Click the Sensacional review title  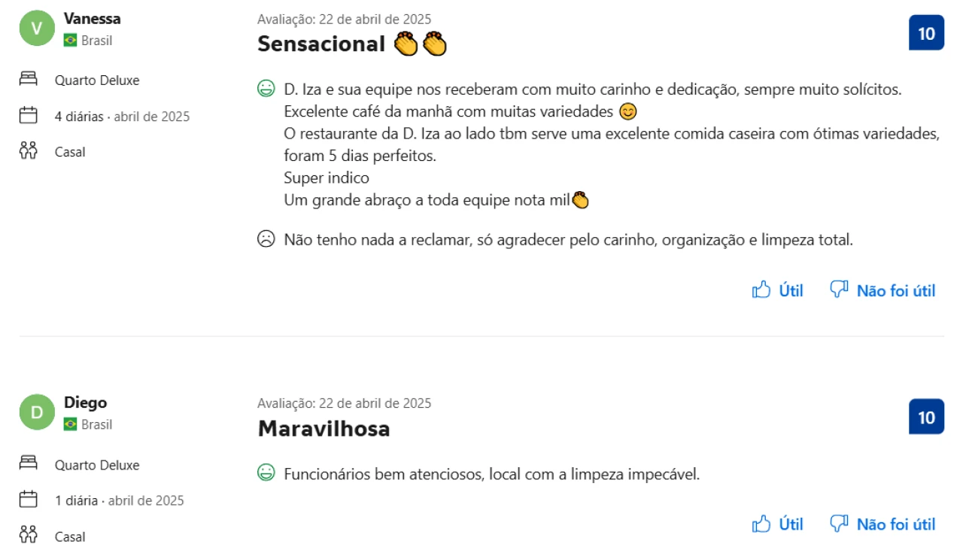[321, 44]
